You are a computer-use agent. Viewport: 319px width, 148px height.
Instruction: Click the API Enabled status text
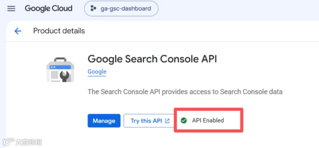pos(208,121)
